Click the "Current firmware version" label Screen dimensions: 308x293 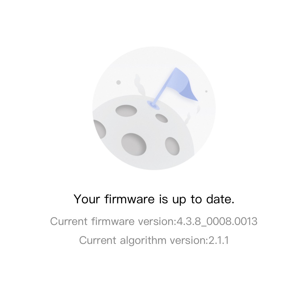112,221
